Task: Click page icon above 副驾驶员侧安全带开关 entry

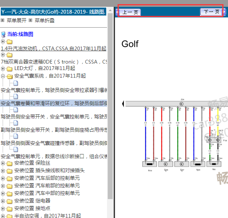Action: point(16,123)
